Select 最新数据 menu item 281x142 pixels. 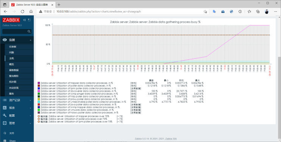pos(14,70)
